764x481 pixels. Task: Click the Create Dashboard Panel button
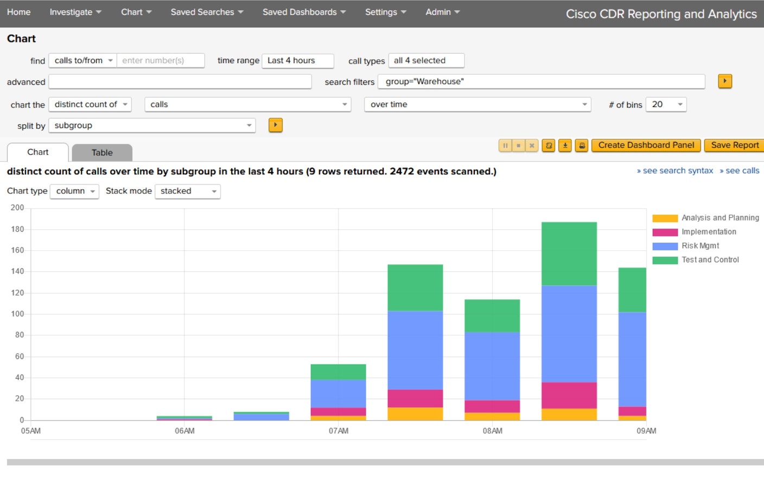pos(646,145)
